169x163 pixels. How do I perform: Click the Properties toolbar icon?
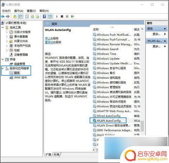tap(27, 17)
